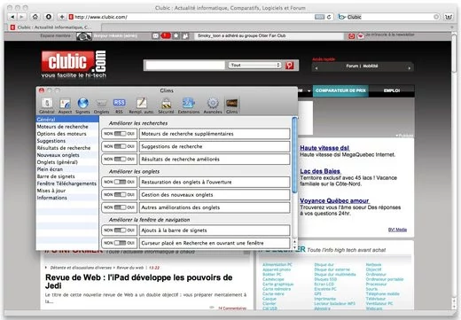Select Onglets (général) in sidebar
This screenshot has height=320, width=461.
67,162
